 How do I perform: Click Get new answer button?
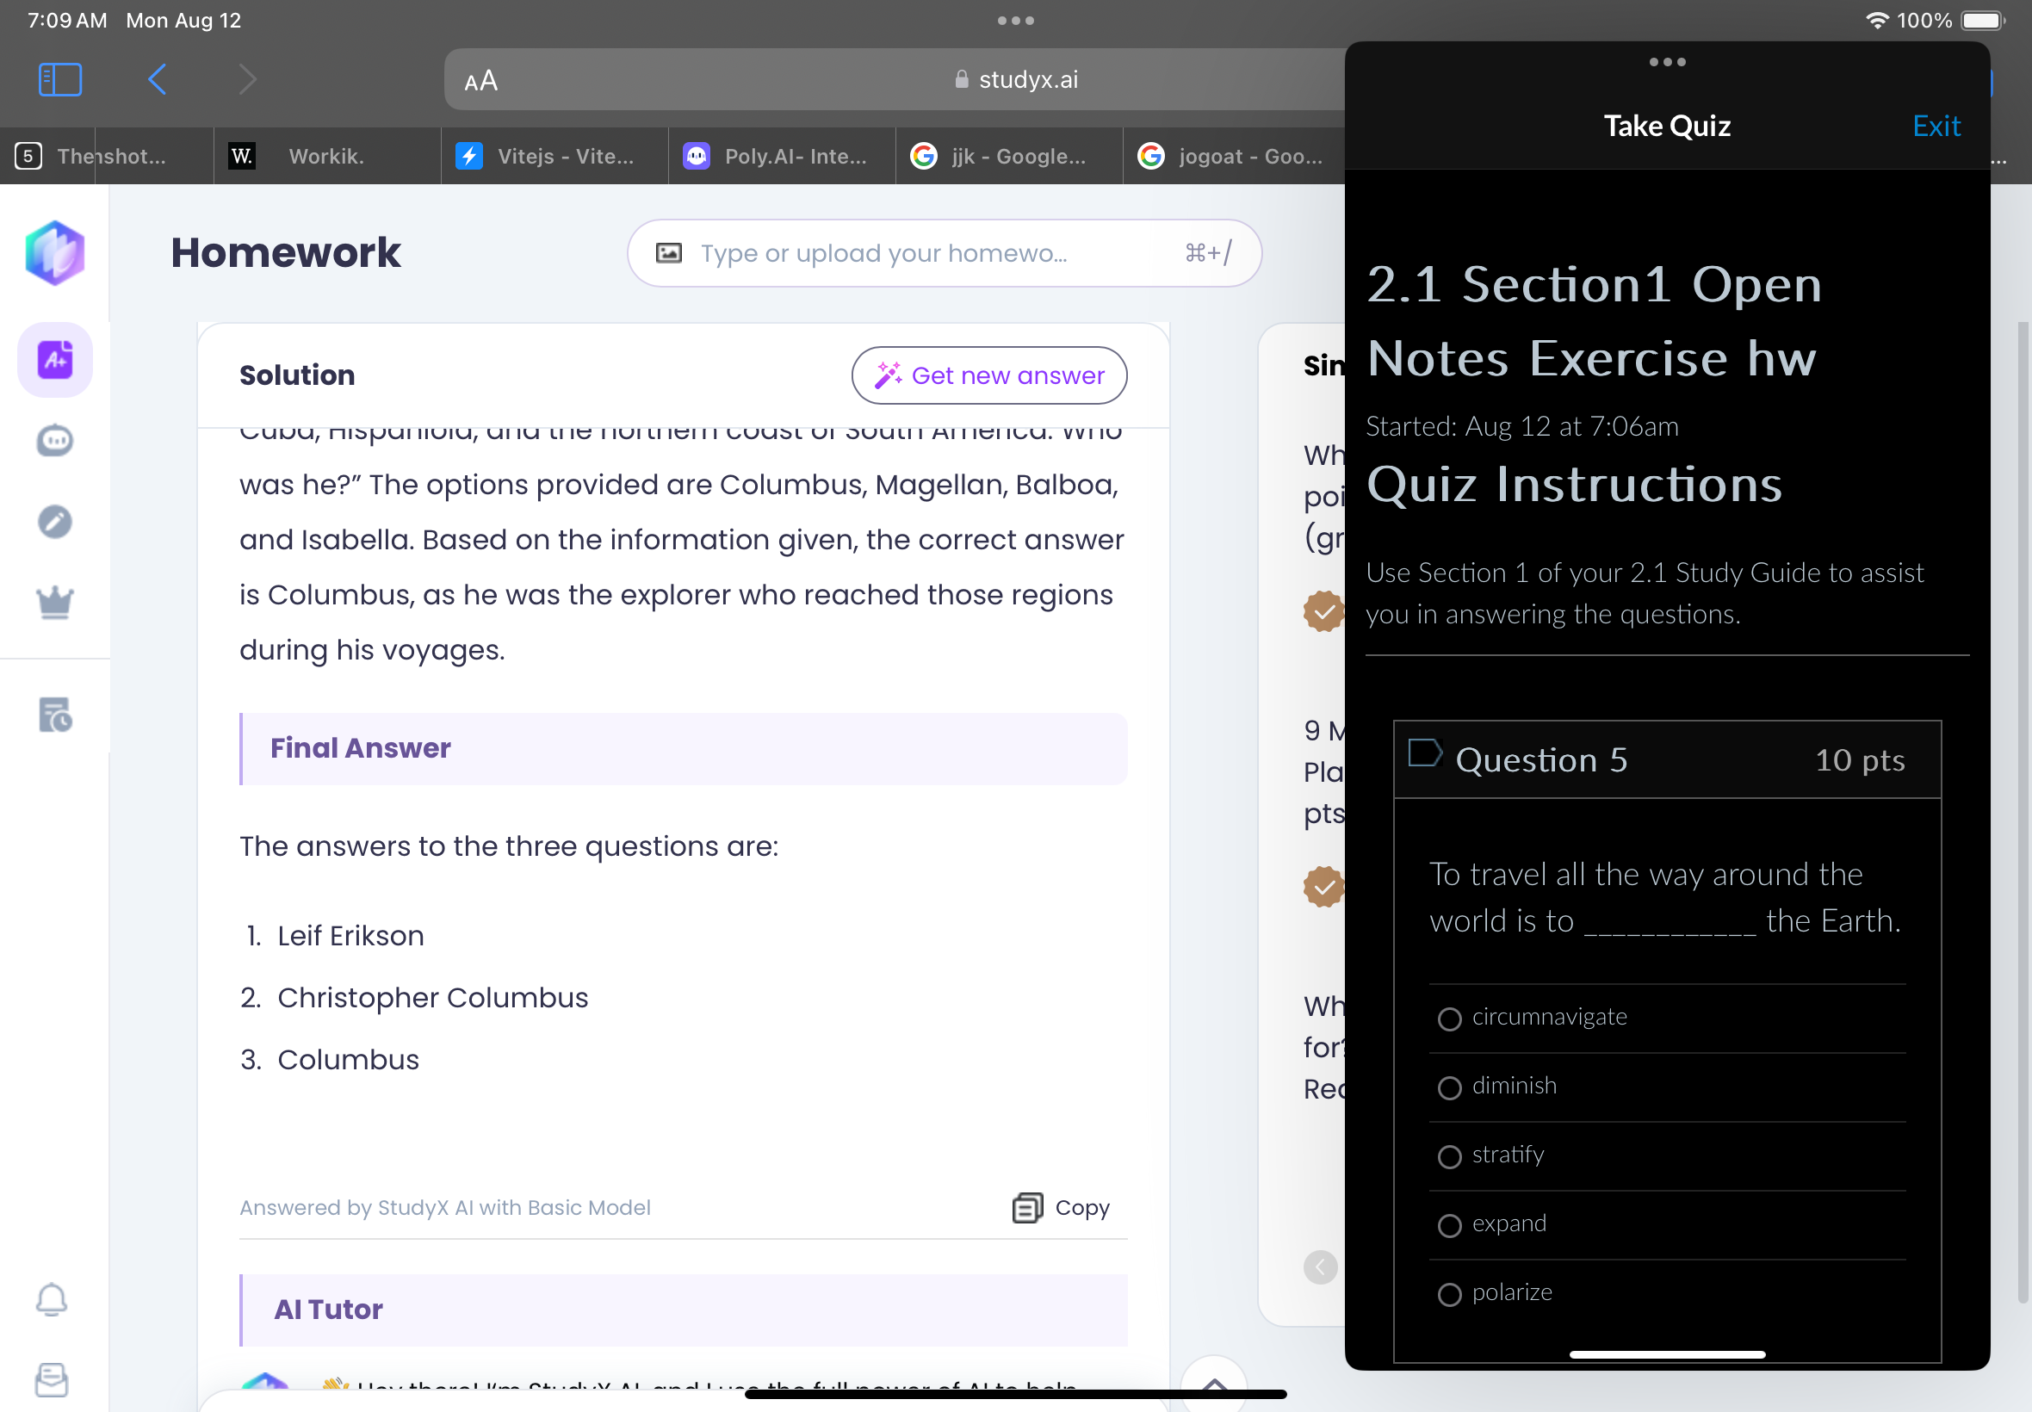[x=990, y=375]
